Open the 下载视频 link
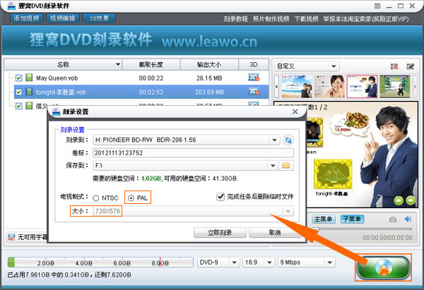 pos(306,19)
